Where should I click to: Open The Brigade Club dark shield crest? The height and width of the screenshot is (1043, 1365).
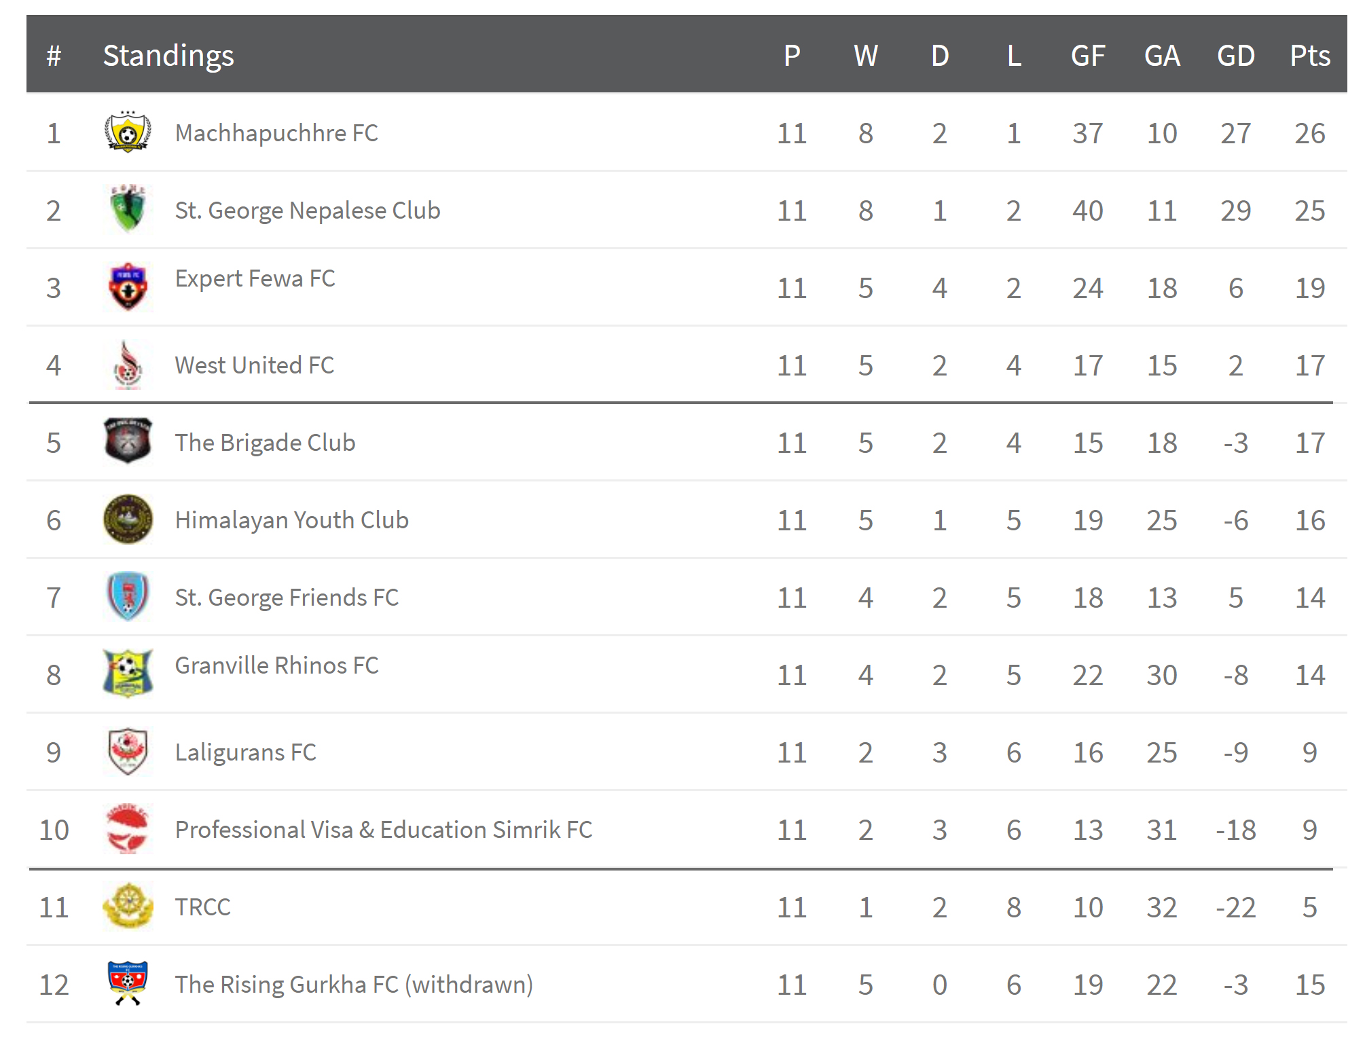click(x=128, y=441)
